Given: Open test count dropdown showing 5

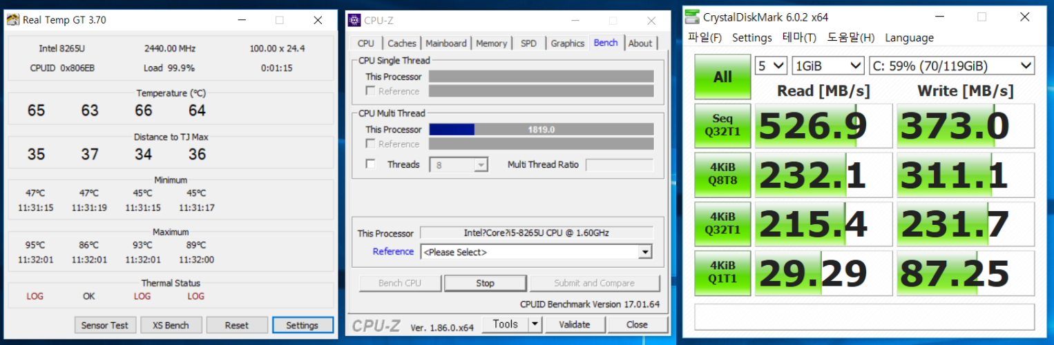Looking at the screenshot, I should 771,66.
